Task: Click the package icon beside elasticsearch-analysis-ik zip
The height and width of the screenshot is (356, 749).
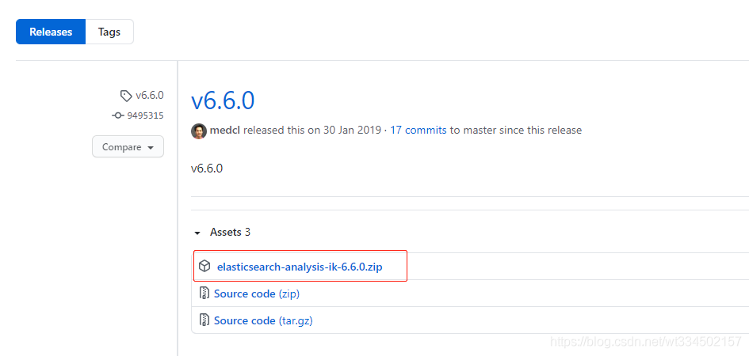Action: coord(204,267)
